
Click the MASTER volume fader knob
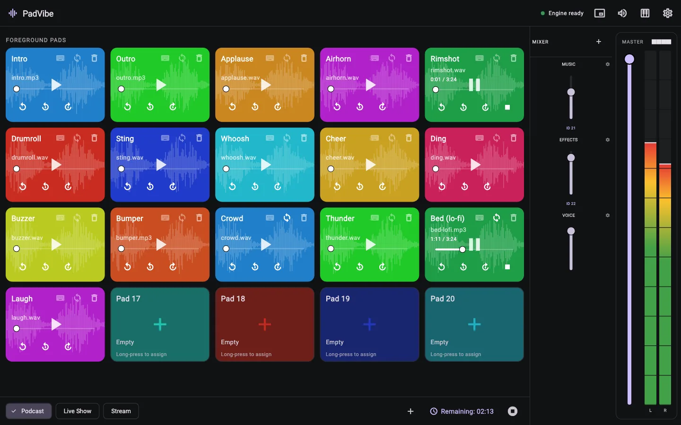(x=629, y=59)
